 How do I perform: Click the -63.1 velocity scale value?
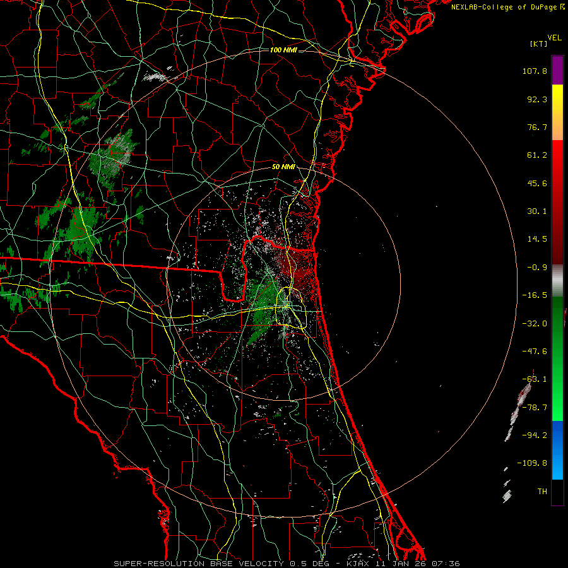click(x=535, y=379)
